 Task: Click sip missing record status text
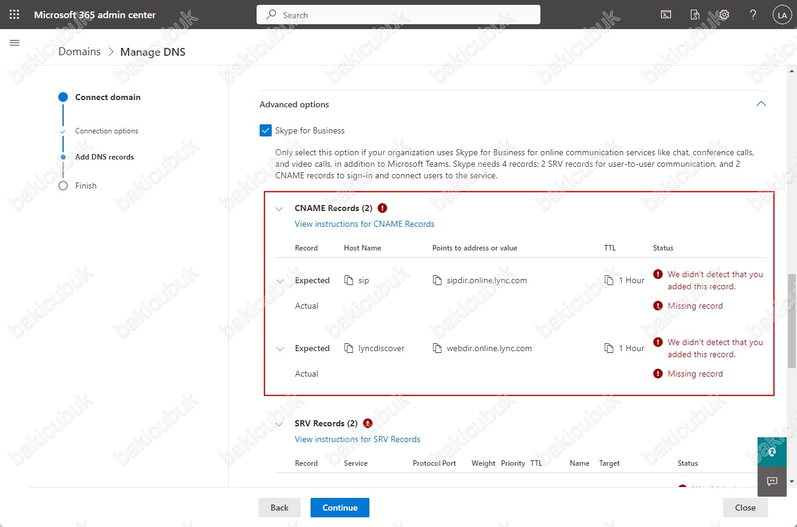pos(695,306)
